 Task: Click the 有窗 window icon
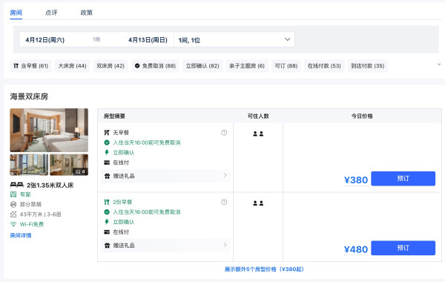13,194
